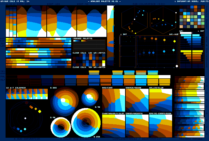This screenshot has width=209, height=141.
Task: Click the Chartreuse/Violet gradient panel
Action: point(113,126)
